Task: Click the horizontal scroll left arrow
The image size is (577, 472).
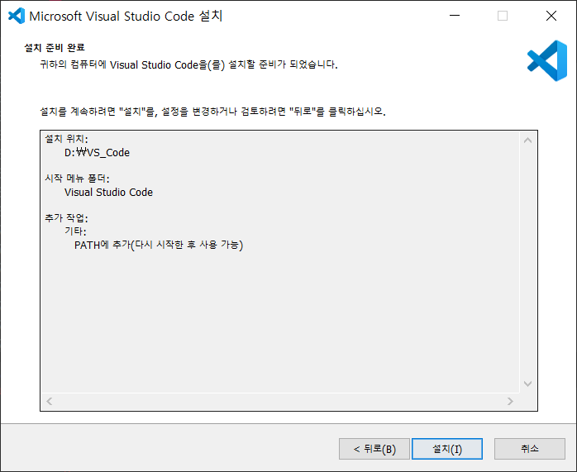Action: (50, 401)
